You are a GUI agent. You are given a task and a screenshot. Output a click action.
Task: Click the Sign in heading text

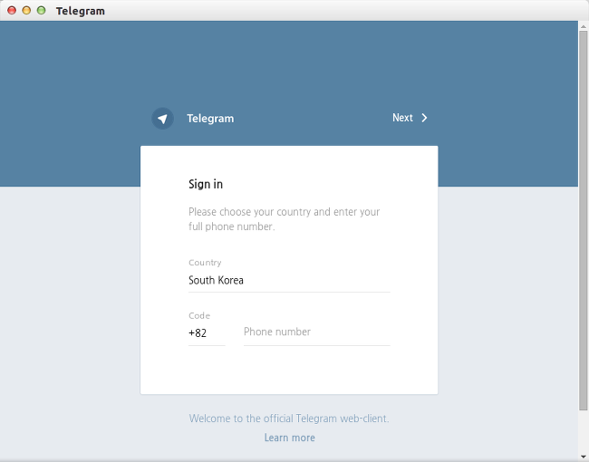coord(206,185)
